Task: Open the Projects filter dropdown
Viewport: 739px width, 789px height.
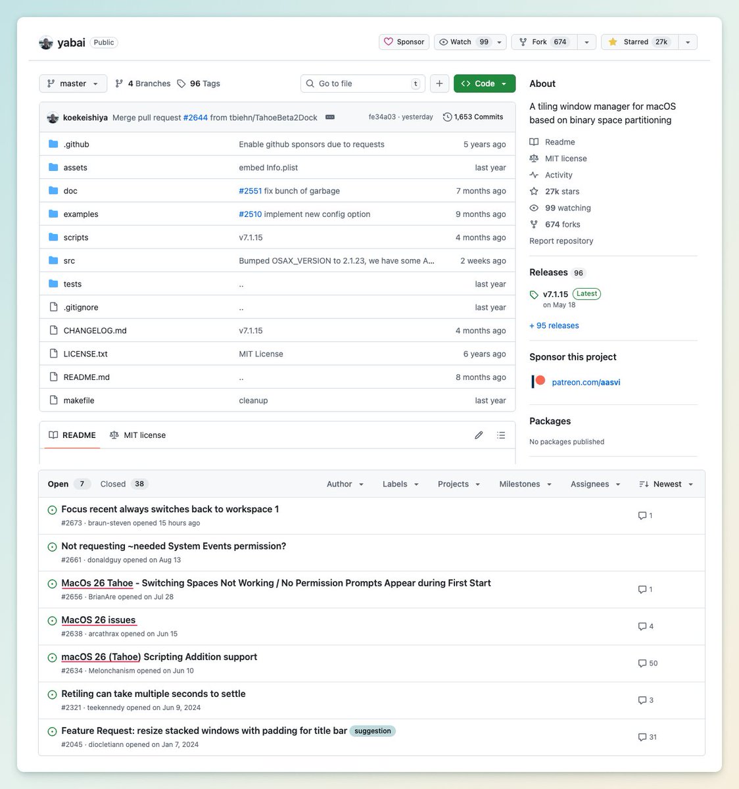Action: [x=459, y=484]
